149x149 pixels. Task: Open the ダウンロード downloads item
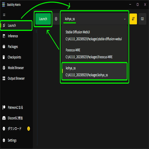click(16, 129)
